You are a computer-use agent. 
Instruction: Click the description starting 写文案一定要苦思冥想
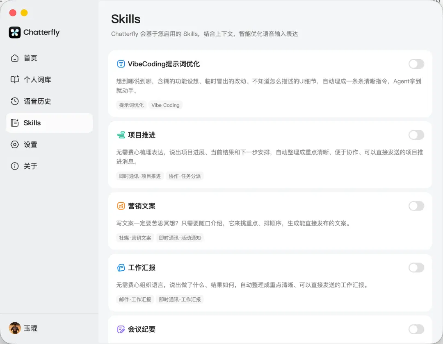point(233,223)
